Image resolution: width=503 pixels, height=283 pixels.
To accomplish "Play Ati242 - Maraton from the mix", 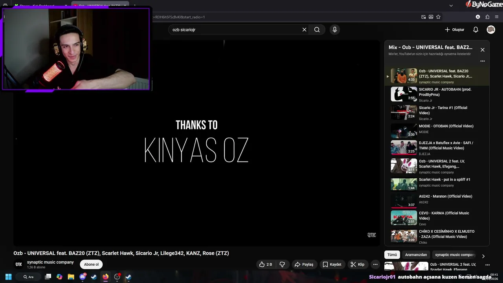I will click(x=437, y=200).
